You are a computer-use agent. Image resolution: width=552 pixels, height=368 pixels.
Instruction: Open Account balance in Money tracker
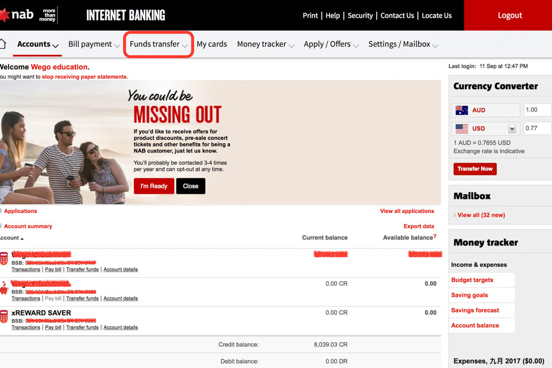(475, 325)
